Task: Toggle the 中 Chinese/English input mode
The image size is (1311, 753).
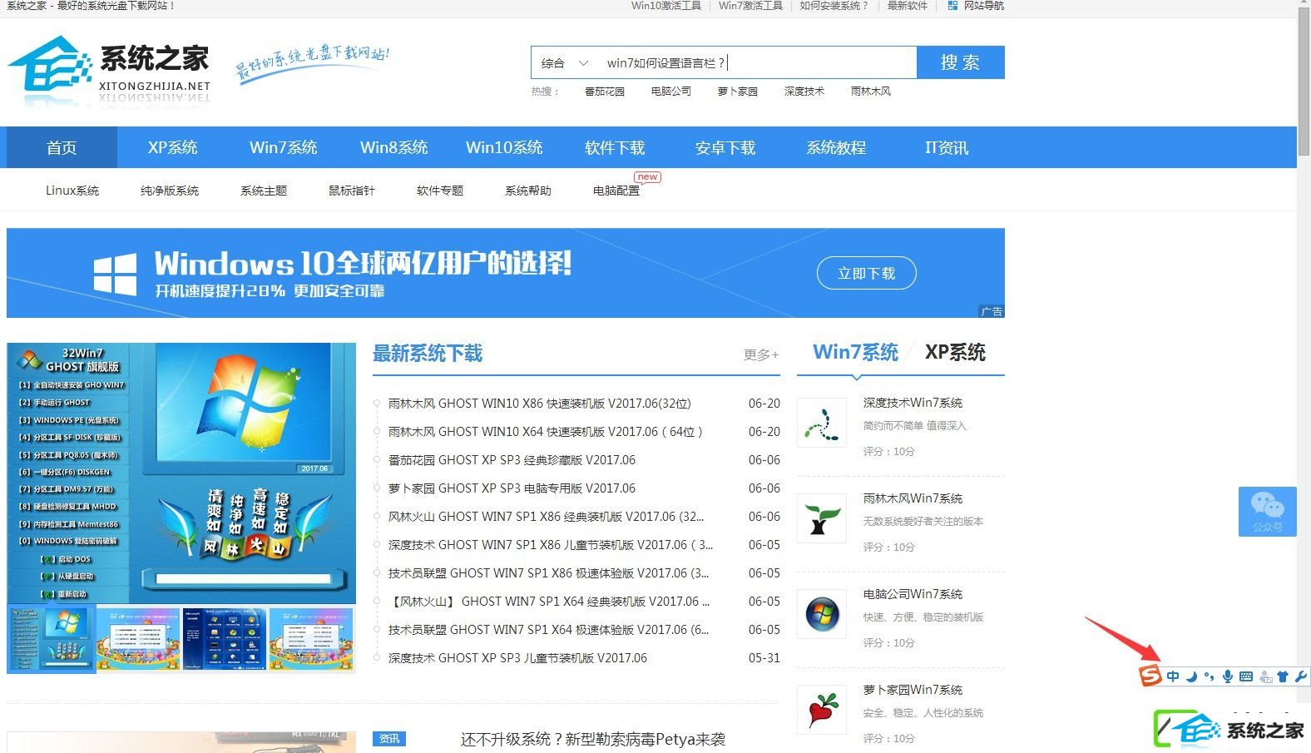Action: coord(1173,676)
